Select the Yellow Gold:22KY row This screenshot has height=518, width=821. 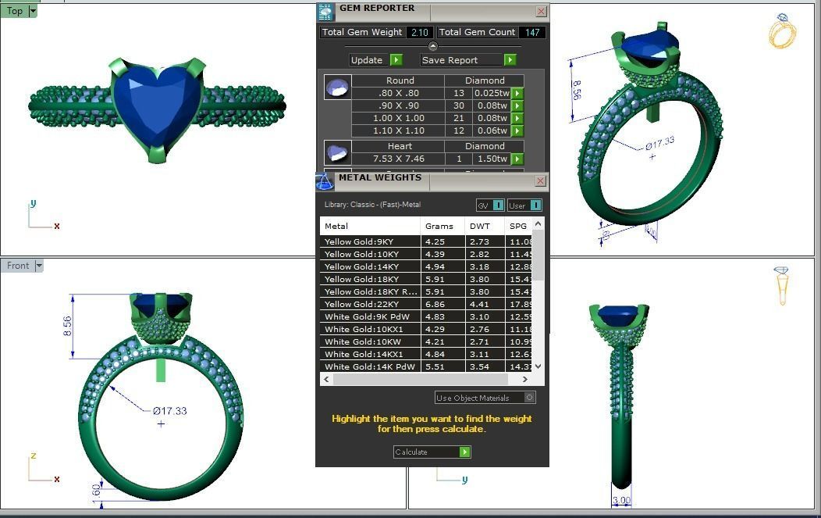tap(425, 305)
